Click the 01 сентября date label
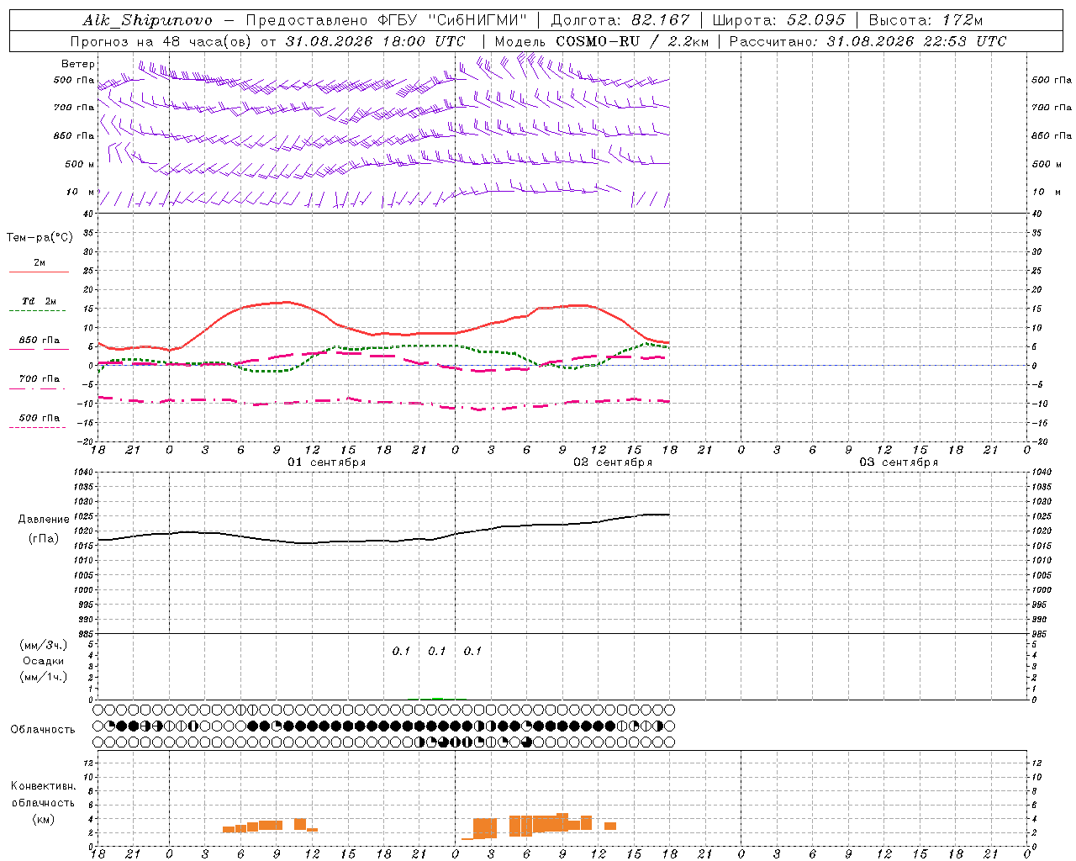1076x861 pixels. [327, 462]
